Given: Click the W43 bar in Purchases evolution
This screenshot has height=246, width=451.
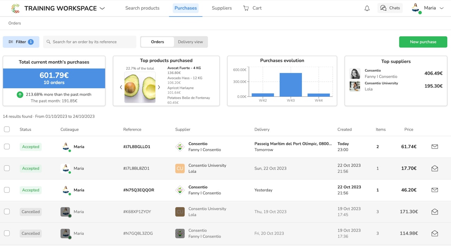Looking at the screenshot, I should pos(291,85).
